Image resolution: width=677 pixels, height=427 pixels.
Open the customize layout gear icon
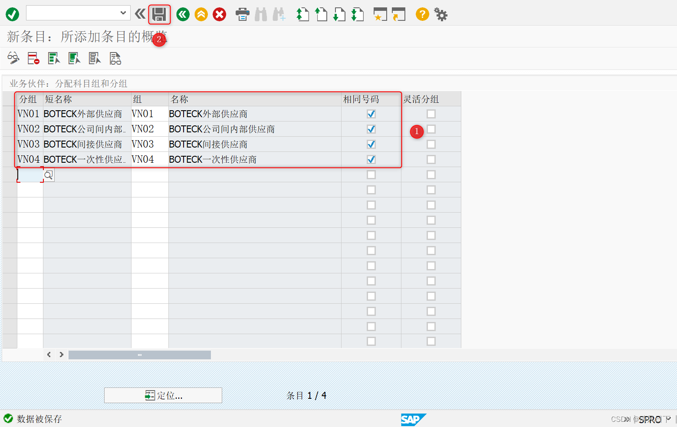pyautogui.click(x=441, y=14)
